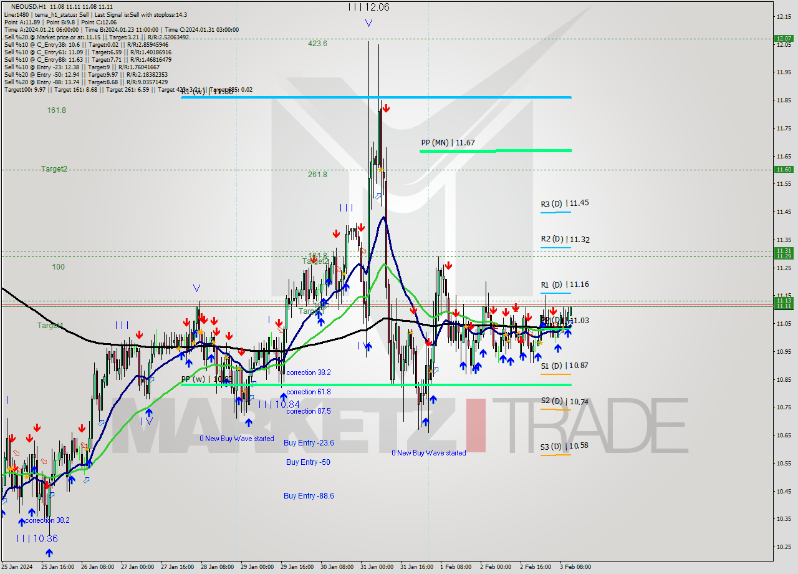Click the 'Buy Entry -23.6' label
798x574 pixels.
(x=309, y=443)
